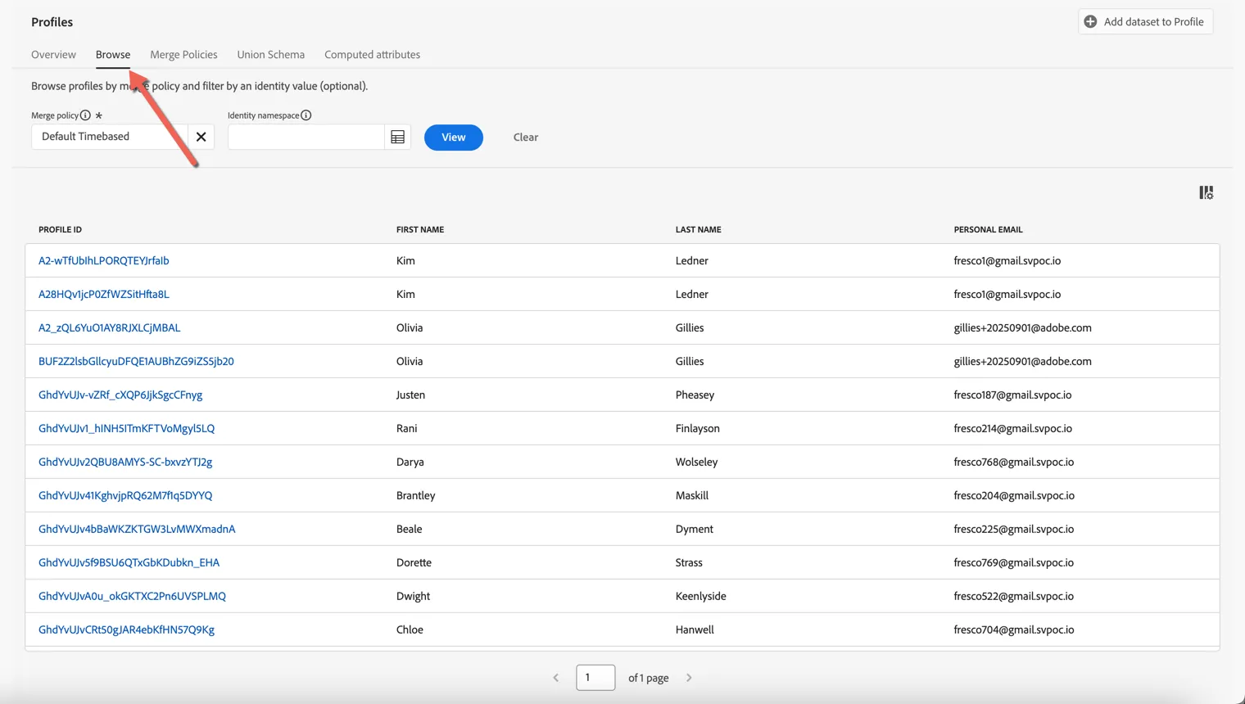This screenshot has width=1245, height=704.
Task: Open profile BUF2Z2lsbGllcyuDFQE1AUBhZG9iZS5jb20
Action: 136,362
